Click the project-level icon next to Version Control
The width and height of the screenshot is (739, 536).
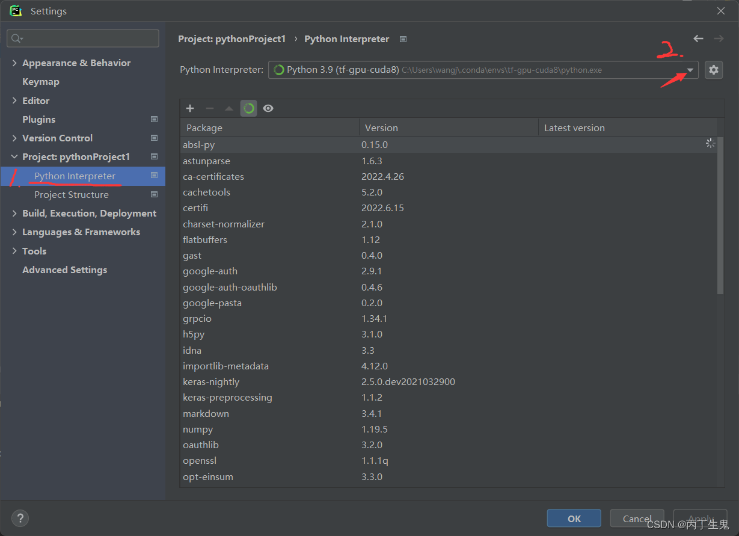[155, 138]
